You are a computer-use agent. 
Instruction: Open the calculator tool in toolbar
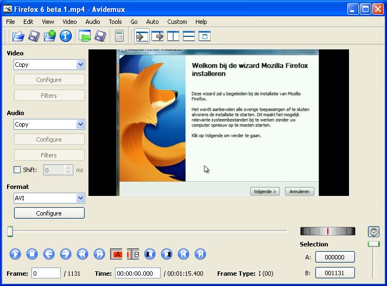pyautogui.click(x=119, y=36)
